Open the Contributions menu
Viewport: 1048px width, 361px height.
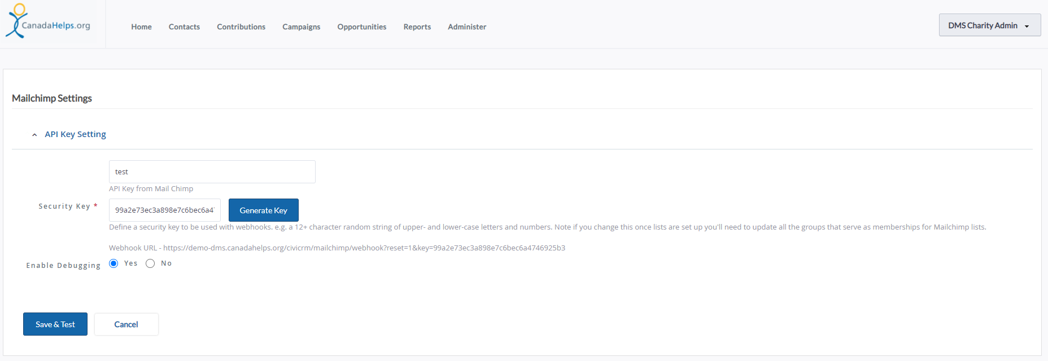click(241, 27)
